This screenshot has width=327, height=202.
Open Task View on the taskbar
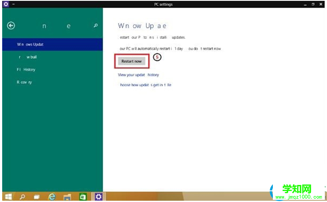point(37,196)
